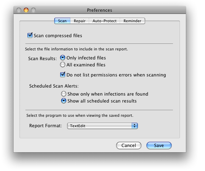Save the preferences
This screenshot has width=205, height=171.
[159, 145]
